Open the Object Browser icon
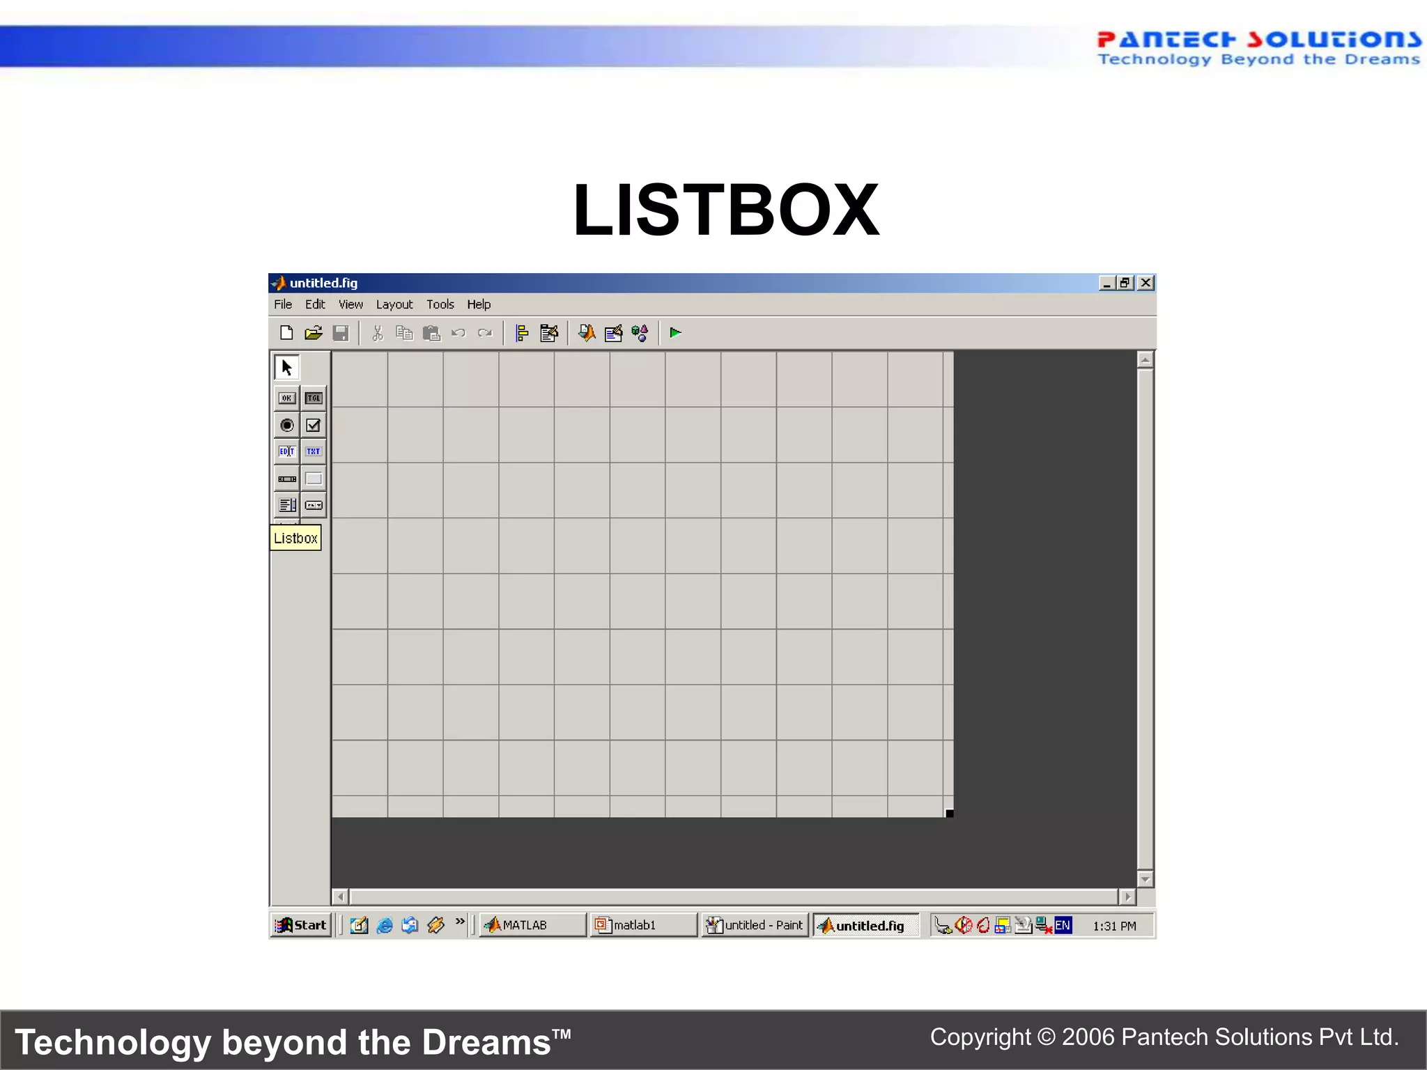Image resolution: width=1427 pixels, height=1070 pixels. click(640, 333)
